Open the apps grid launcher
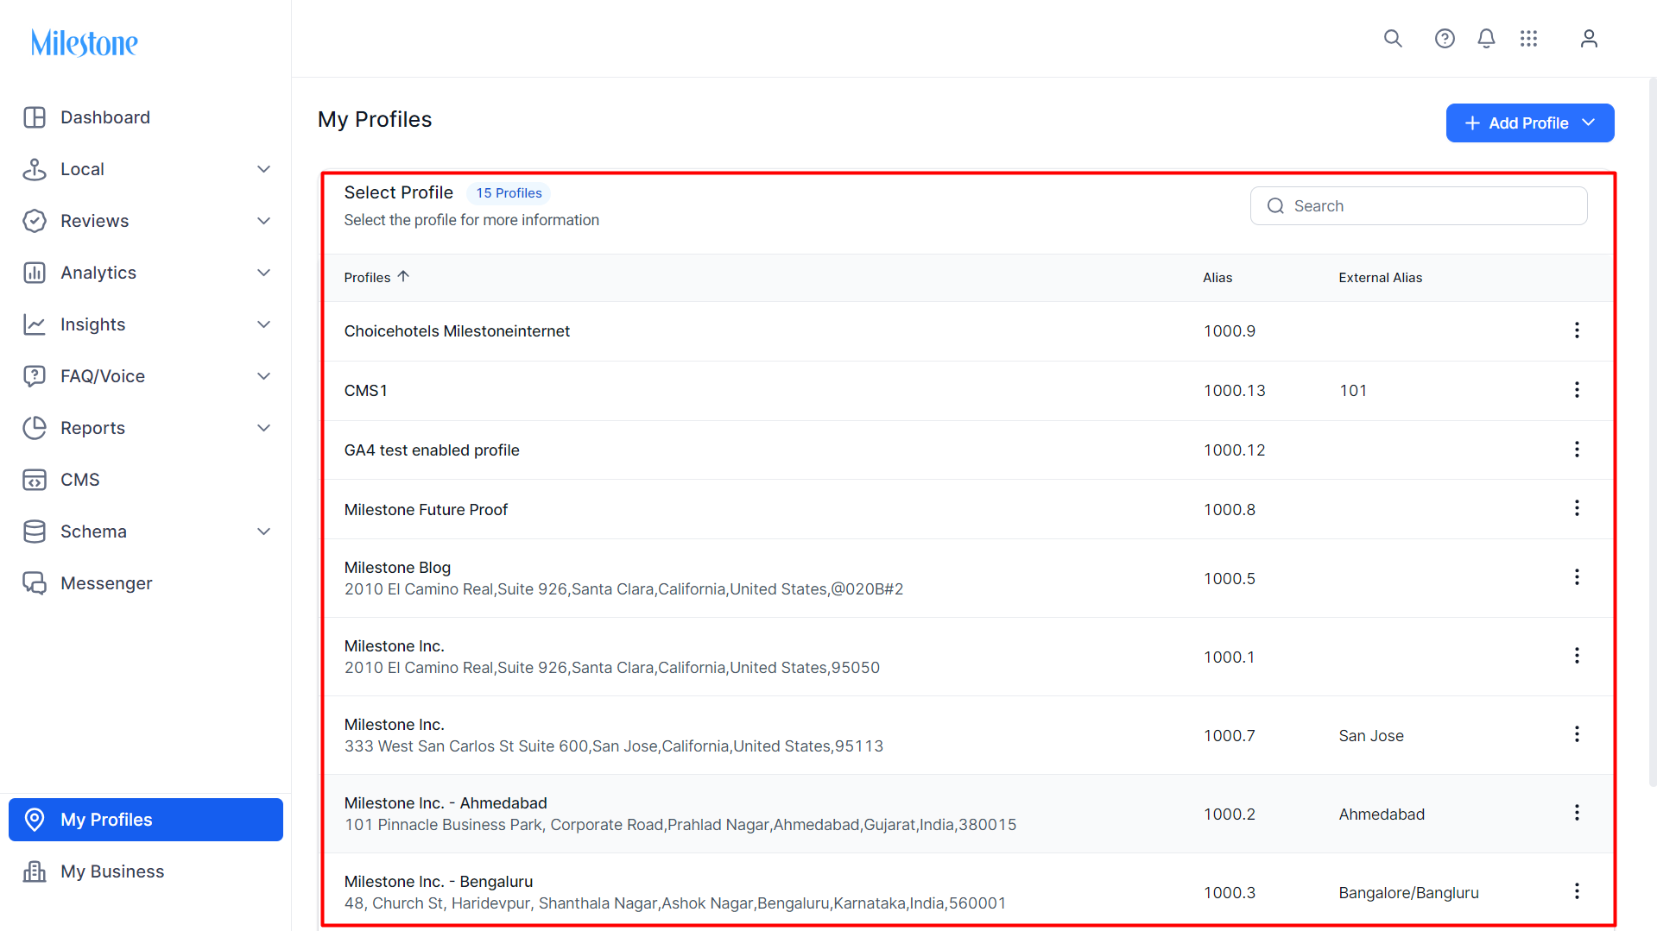1657x931 pixels. (x=1529, y=39)
